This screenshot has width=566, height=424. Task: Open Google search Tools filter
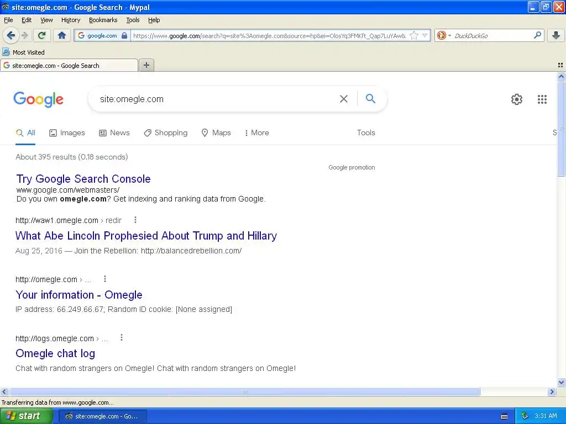click(x=366, y=132)
